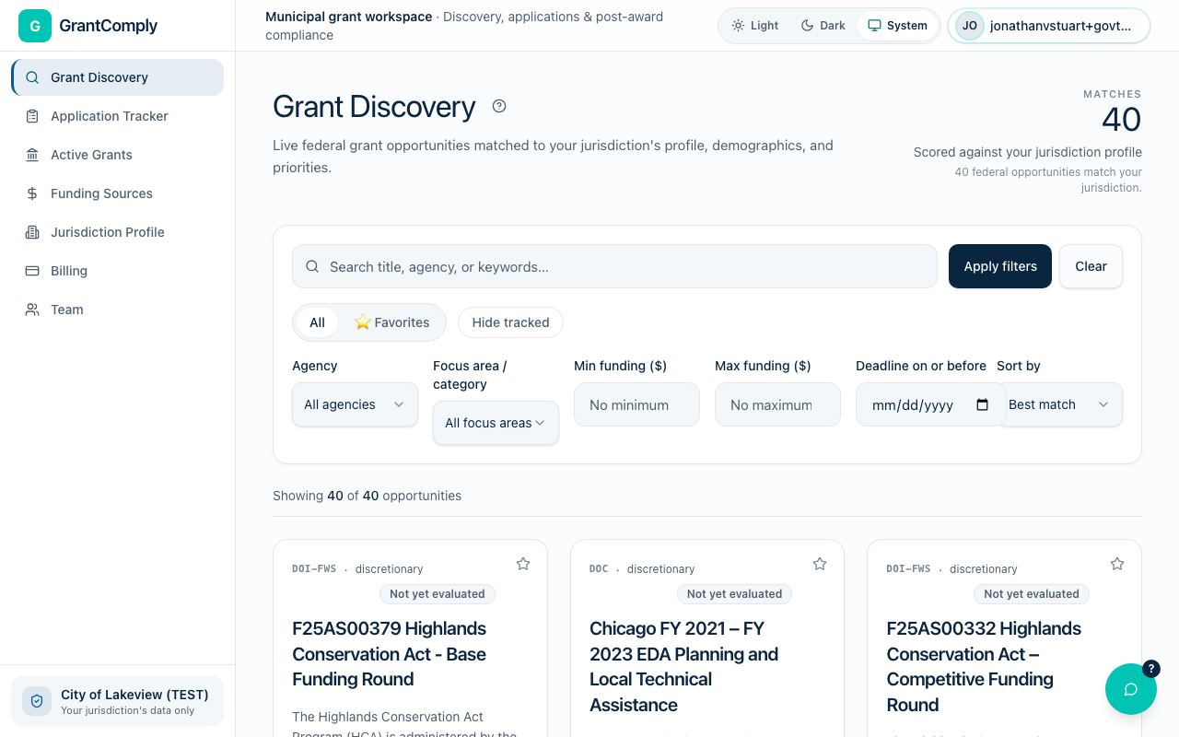Open the Billing page

click(x=117, y=271)
